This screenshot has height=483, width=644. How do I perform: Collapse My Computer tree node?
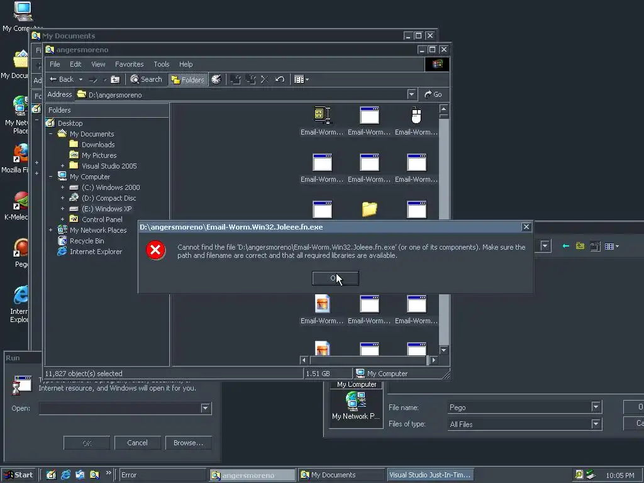pyautogui.click(x=50, y=177)
